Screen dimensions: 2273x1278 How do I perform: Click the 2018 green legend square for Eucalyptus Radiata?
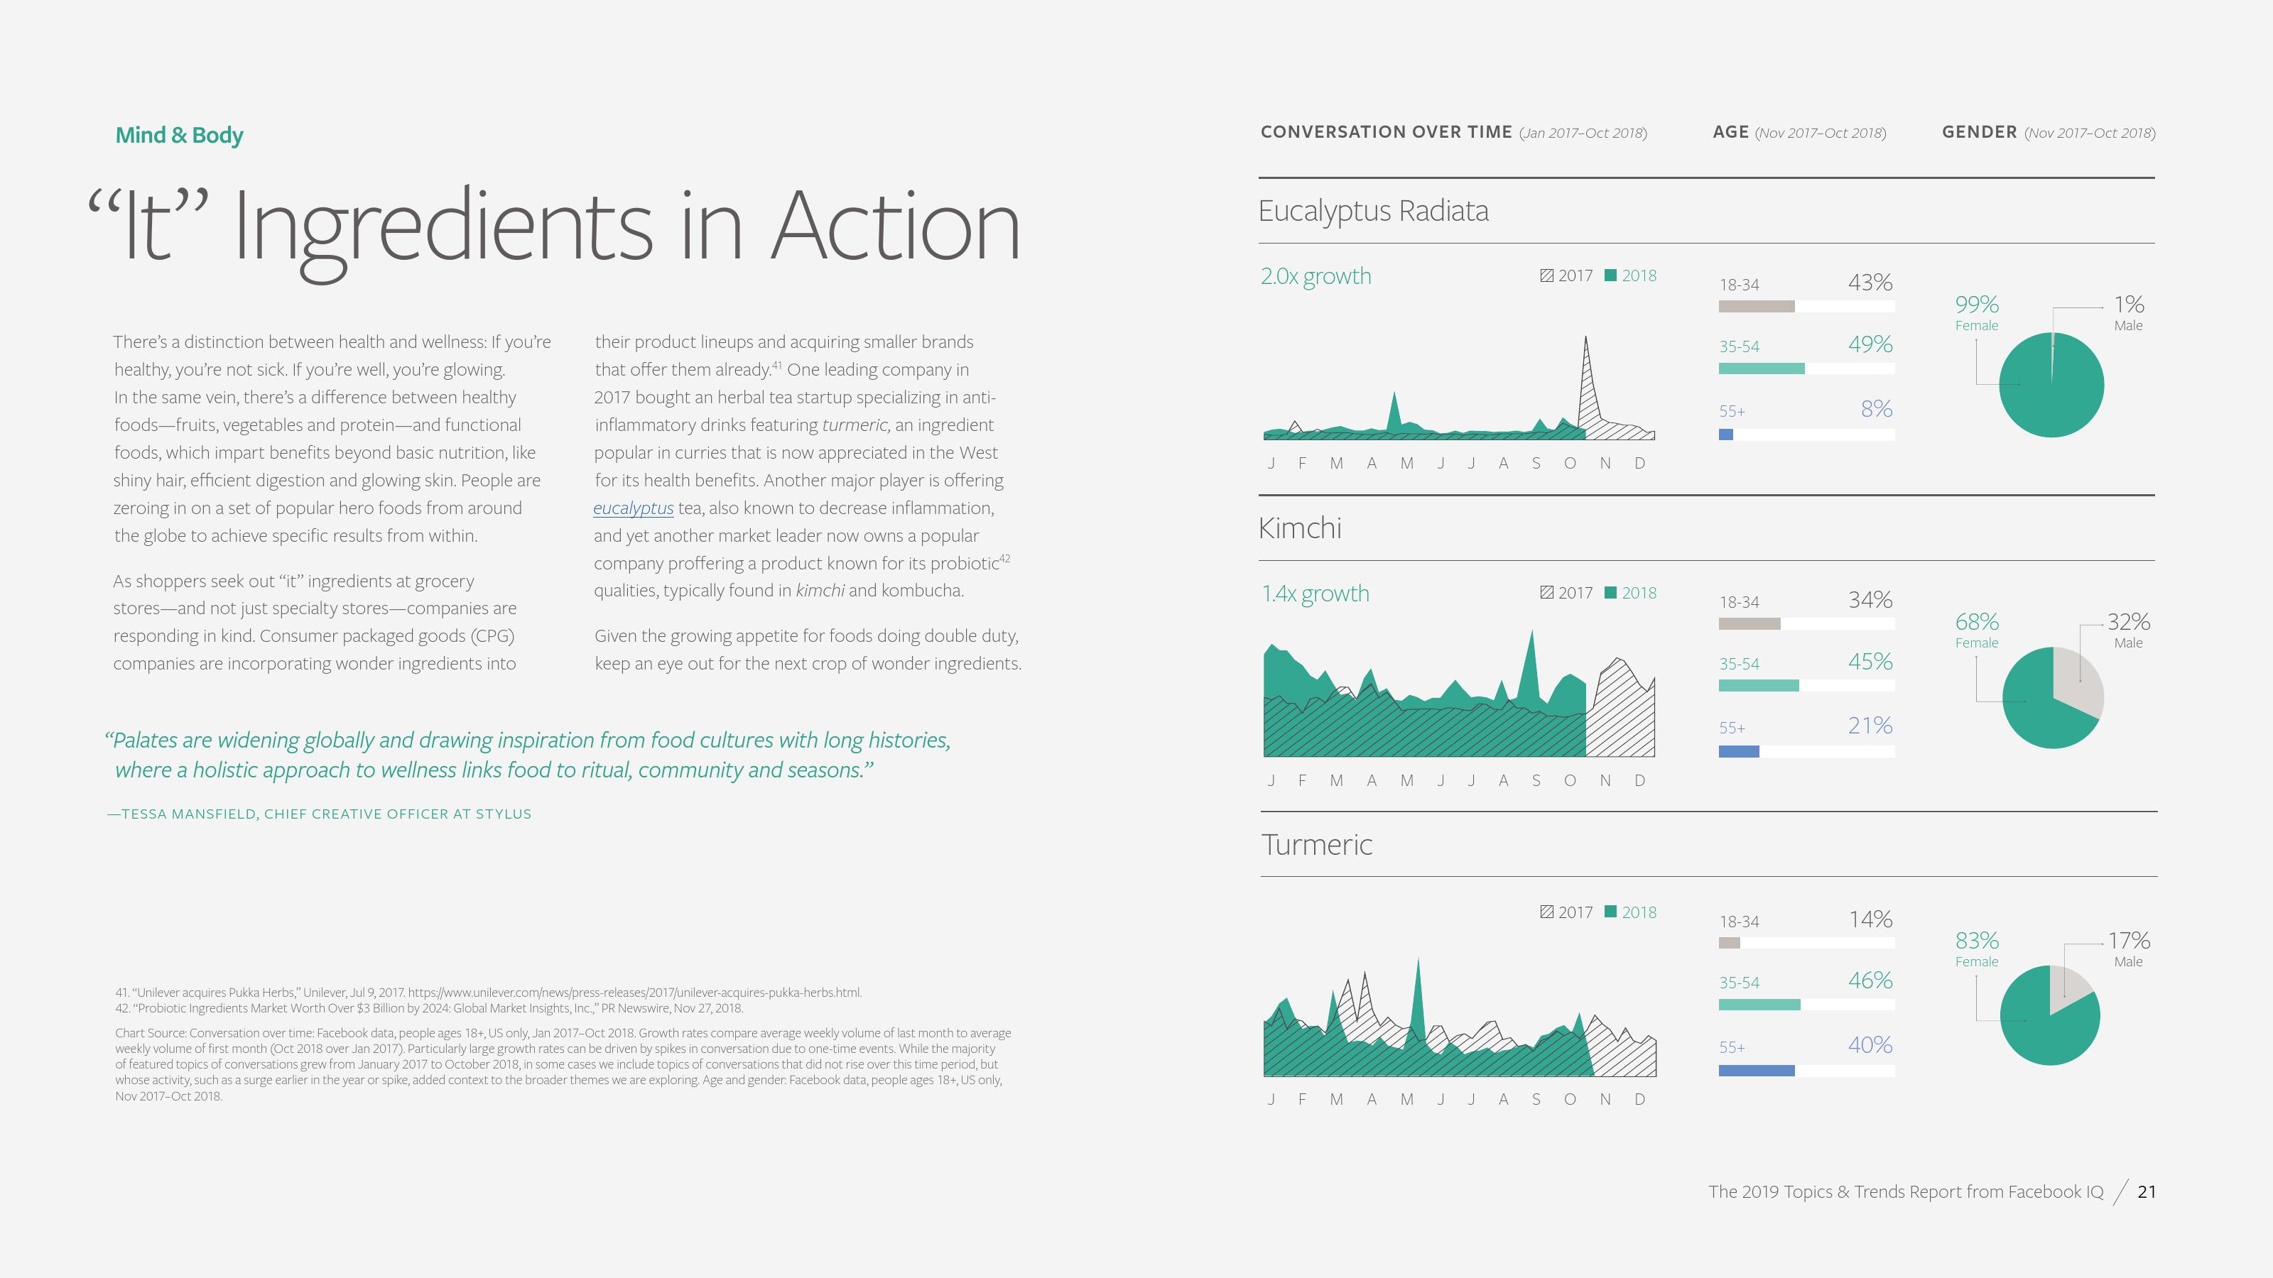pyautogui.click(x=1610, y=275)
